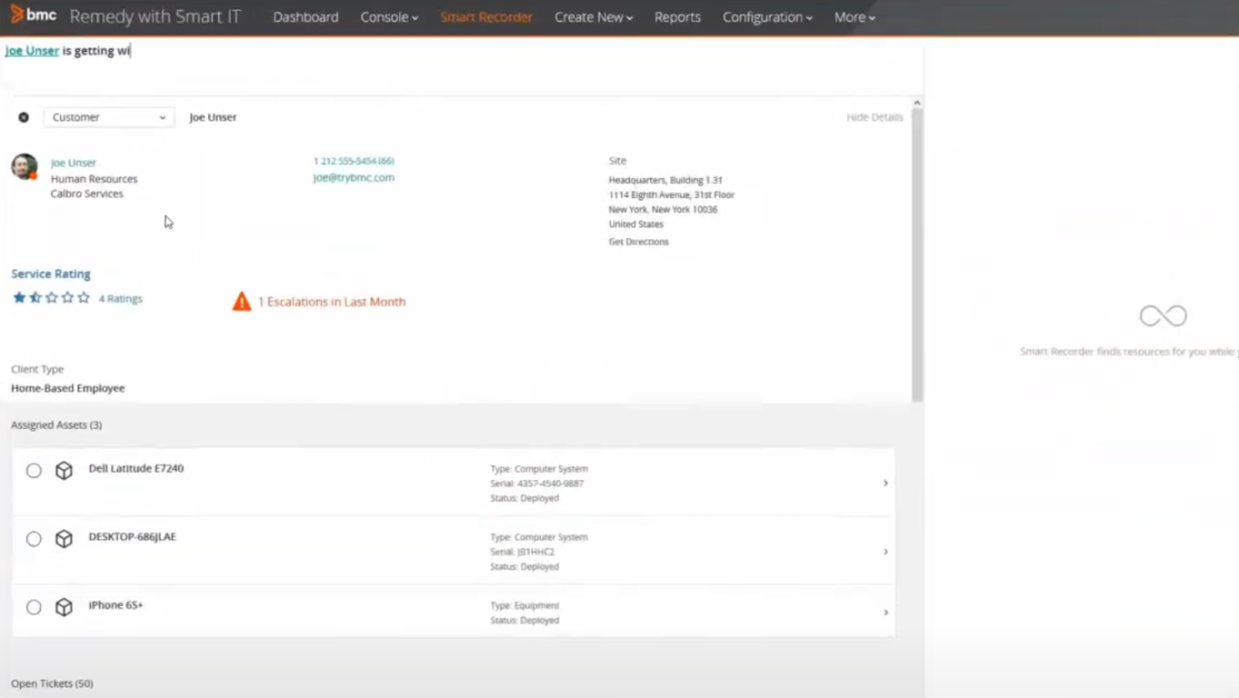Expand details for the iPhone 6S+ asset
This screenshot has width=1239, height=698.
(x=884, y=612)
